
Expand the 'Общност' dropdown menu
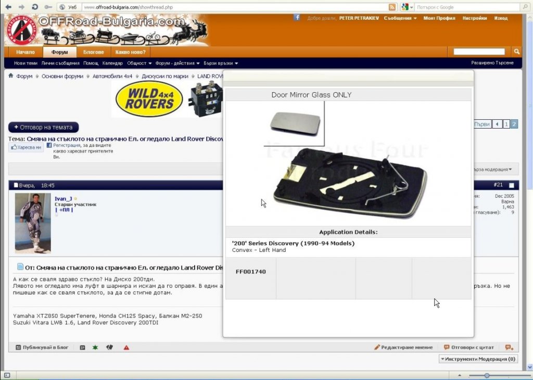coord(139,63)
